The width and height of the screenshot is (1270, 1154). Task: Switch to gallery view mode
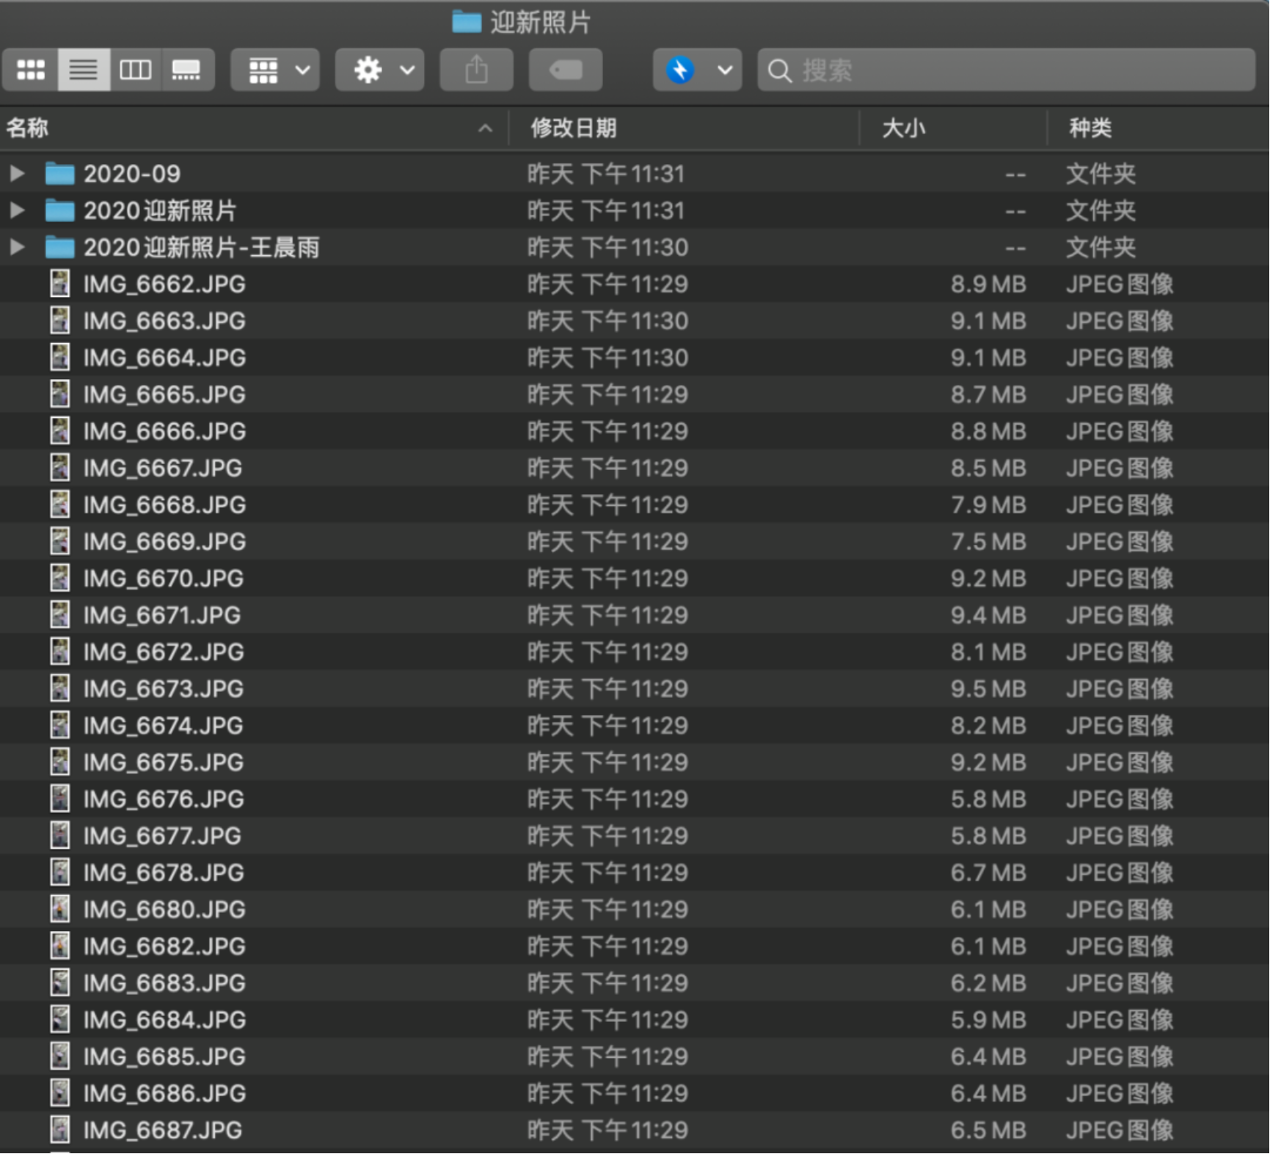tap(186, 70)
